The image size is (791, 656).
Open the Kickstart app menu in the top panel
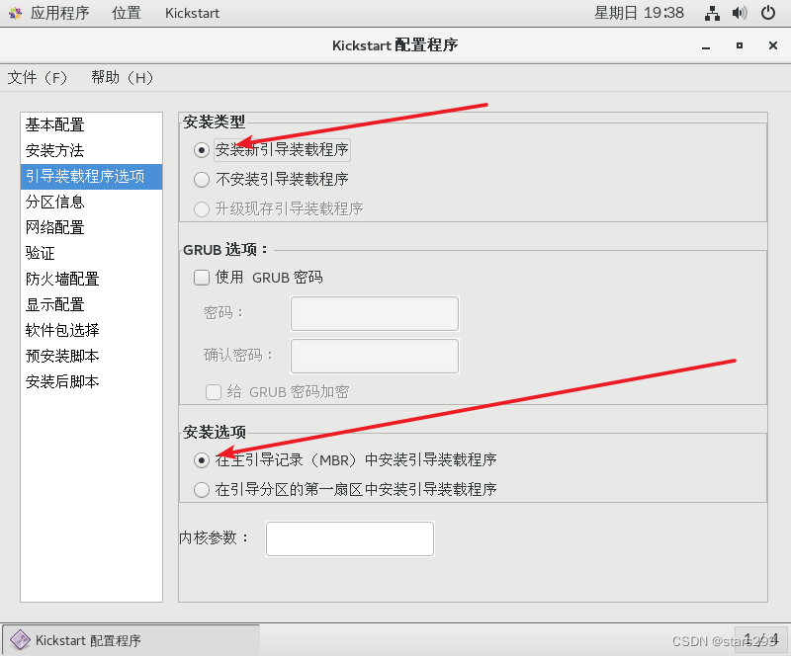pyautogui.click(x=192, y=13)
